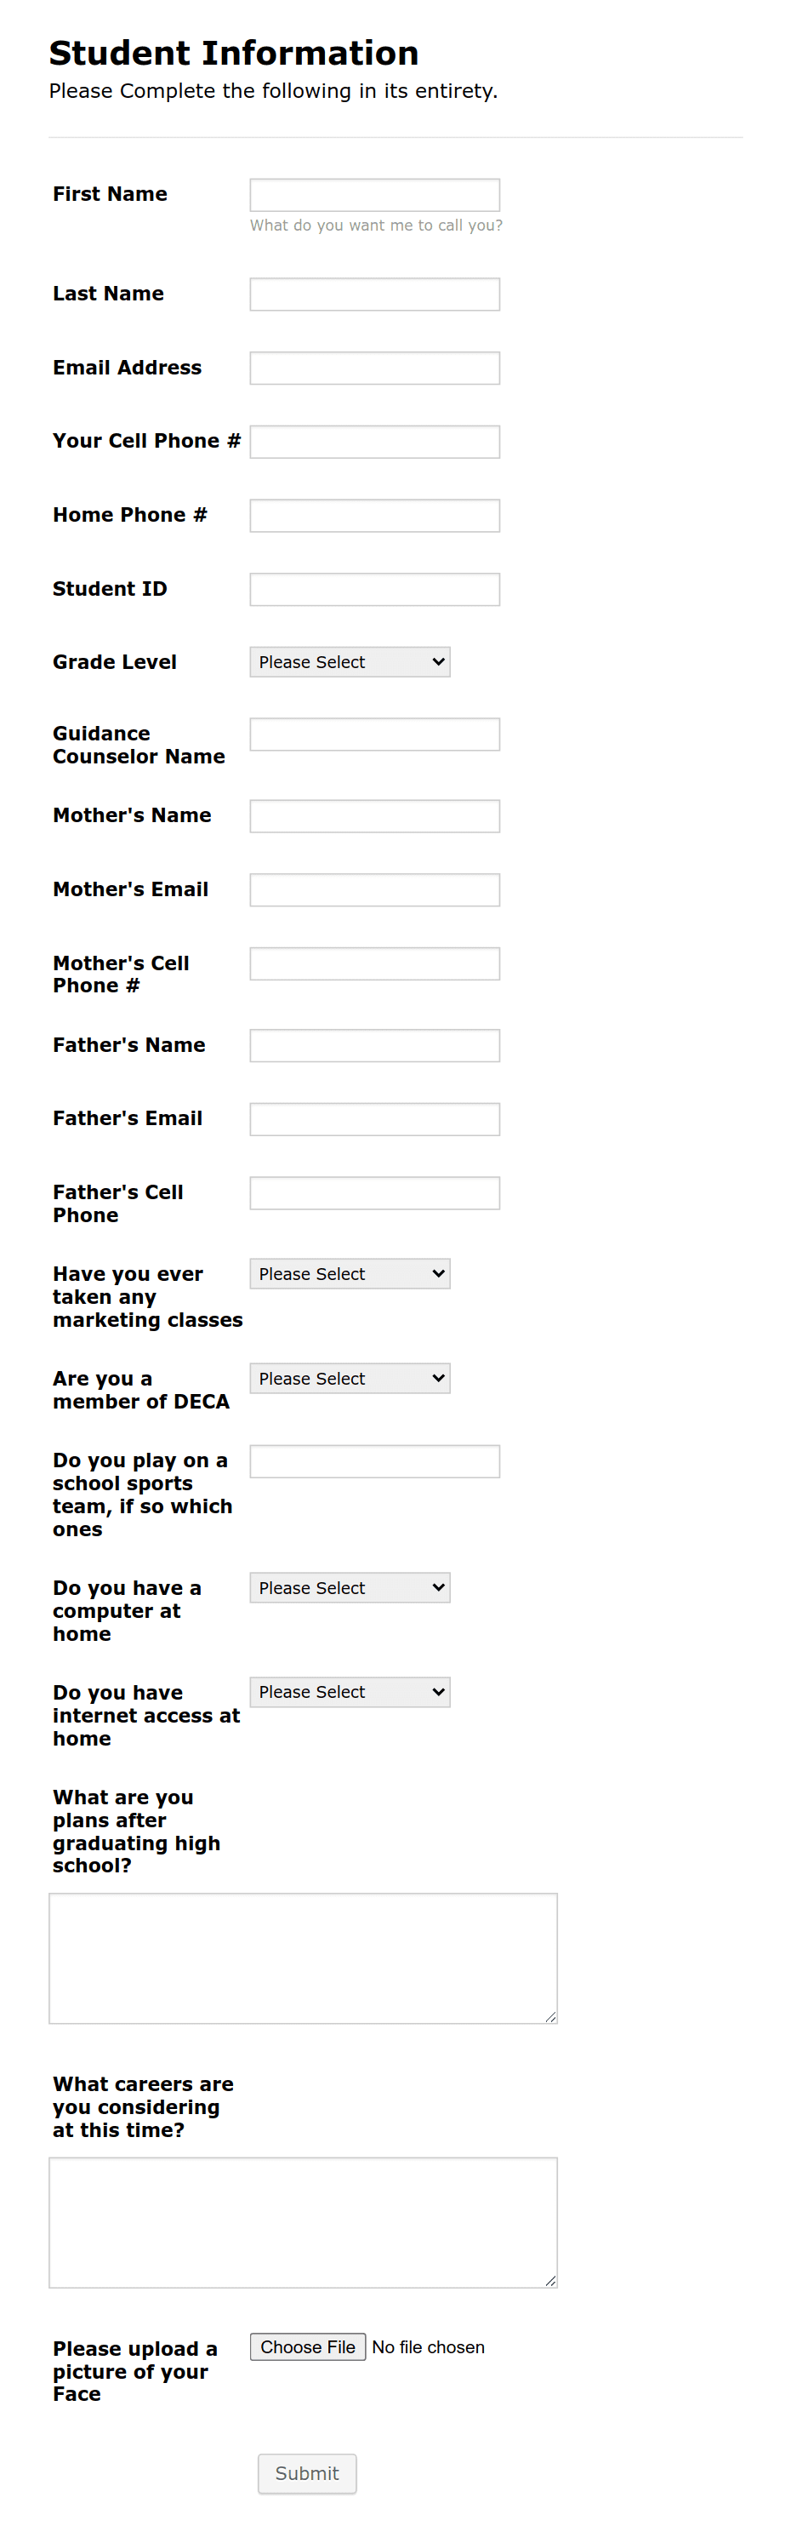Screen dimensions: 791x2526
Task: Select the Student ID input box
Action: pyautogui.click(x=373, y=588)
